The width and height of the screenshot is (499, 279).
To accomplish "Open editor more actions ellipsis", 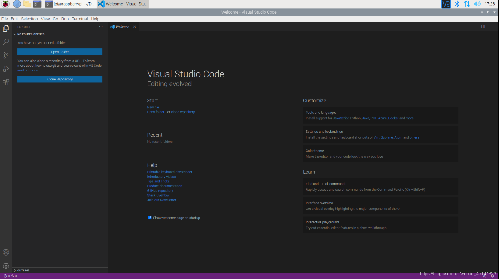I will click(491, 27).
